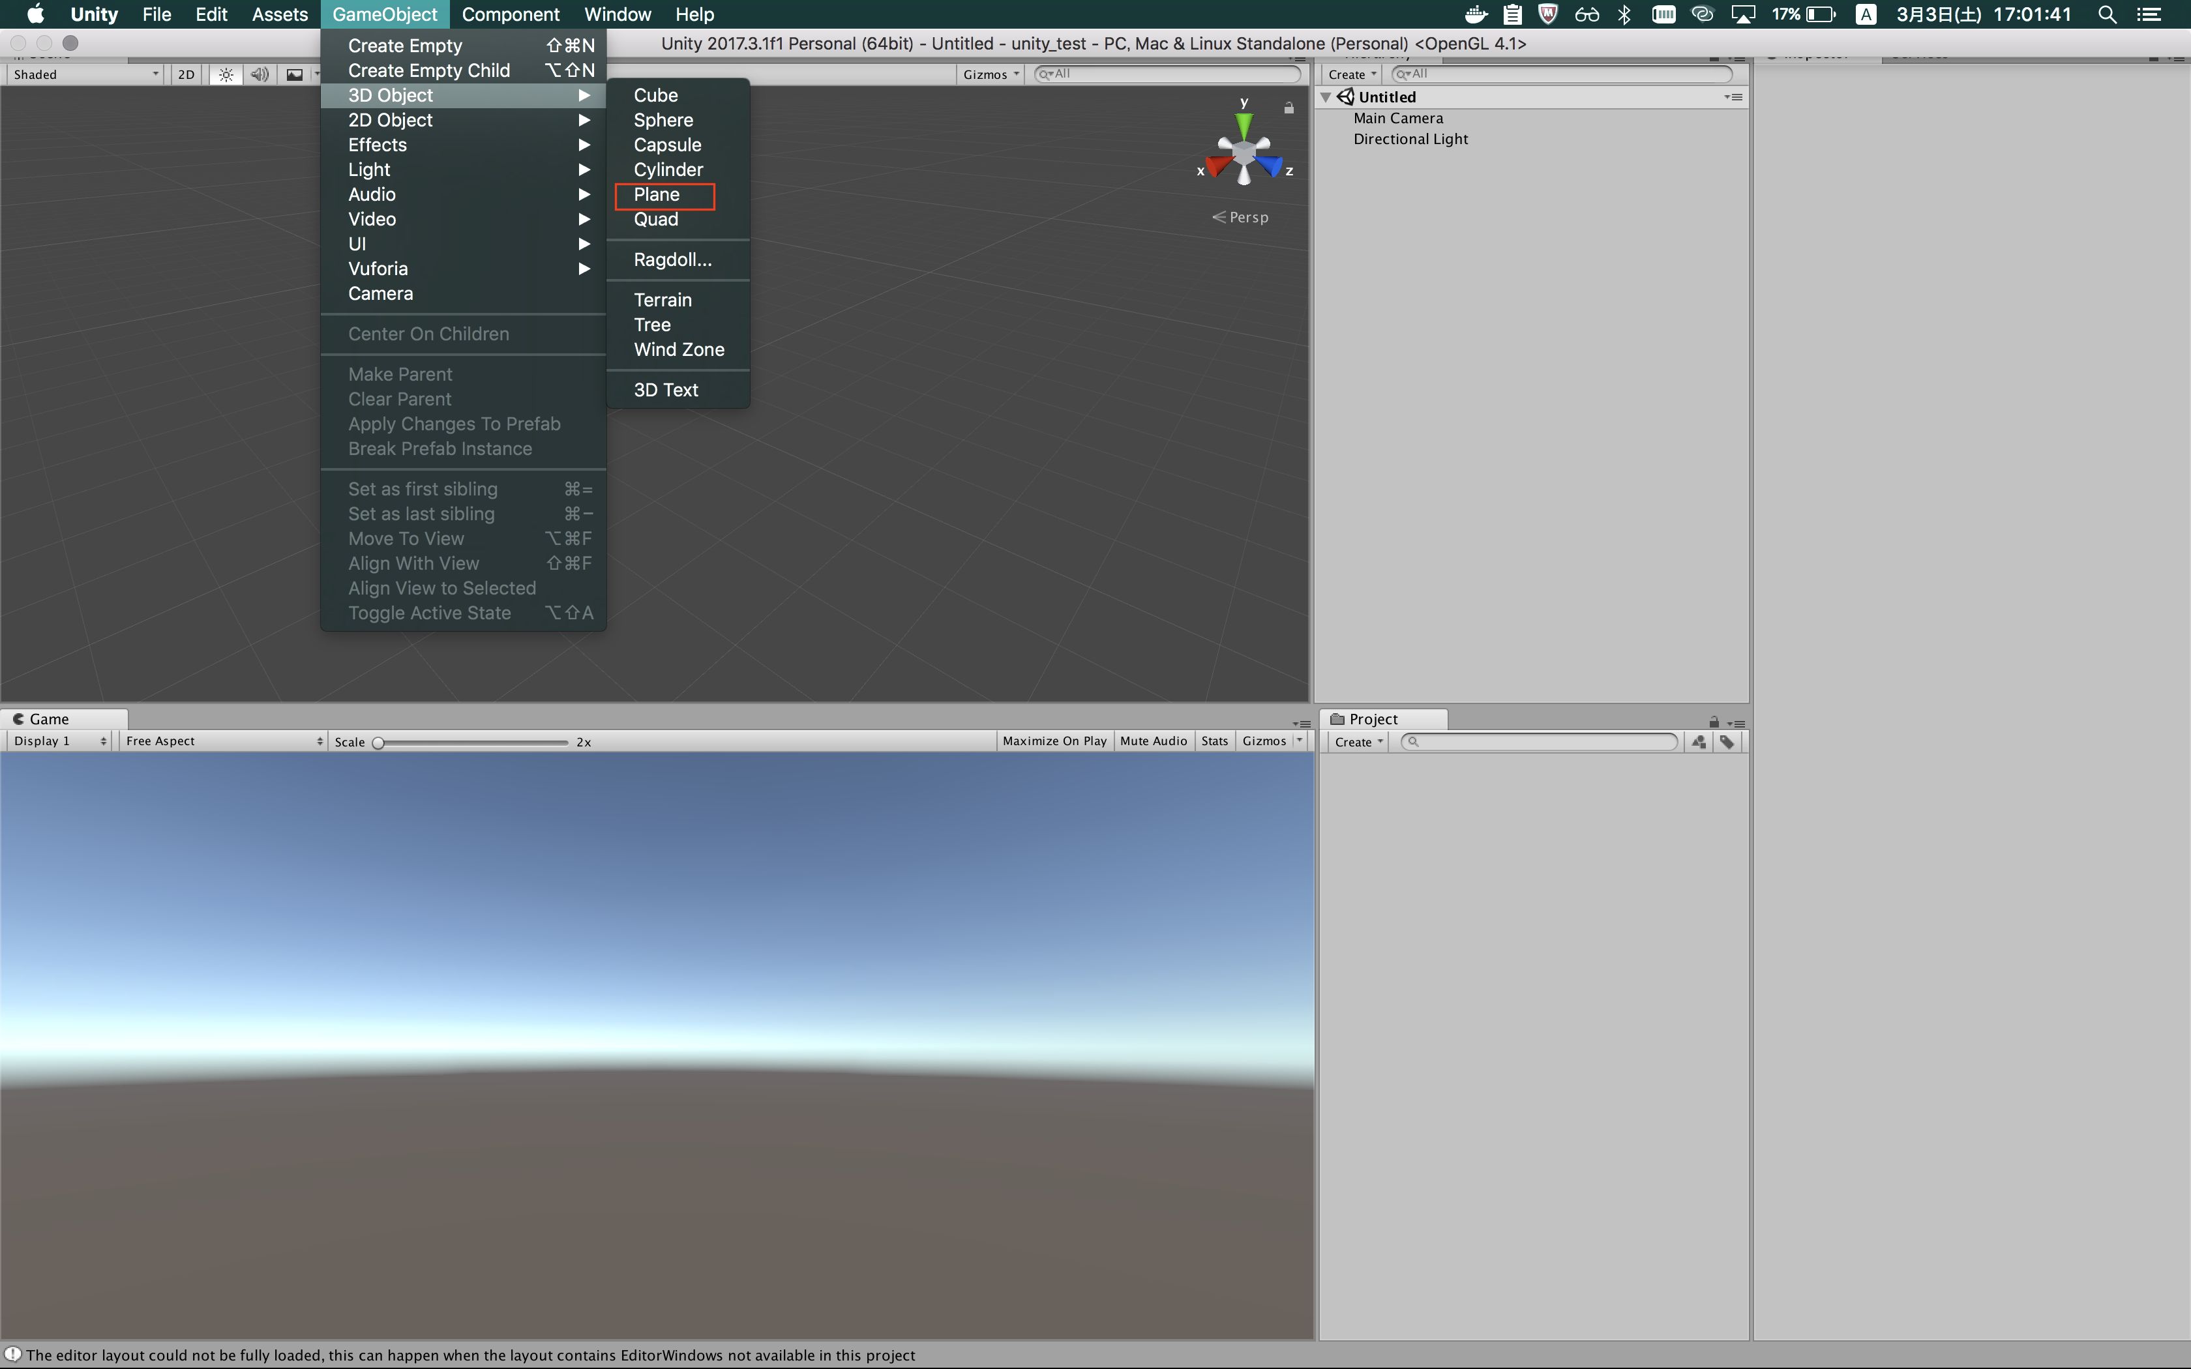Open Game panel options menu icon
The image size is (2191, 1369).
1302,724
